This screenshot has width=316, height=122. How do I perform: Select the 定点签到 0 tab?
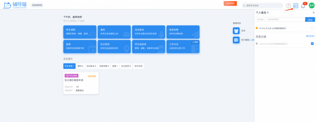coord(126,66)
